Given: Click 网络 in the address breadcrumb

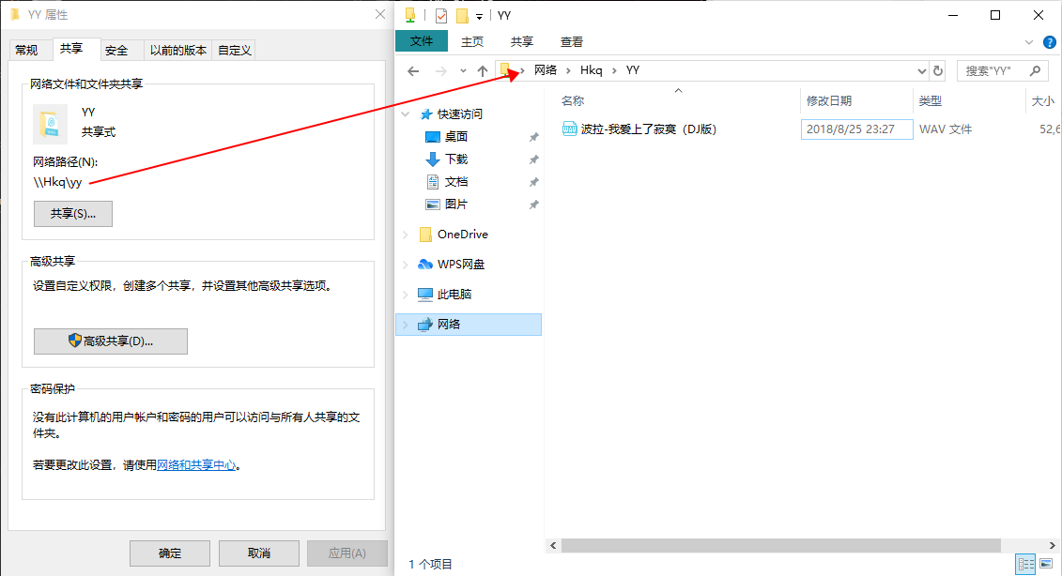Looking at the screenshot, I should [546, 70].
